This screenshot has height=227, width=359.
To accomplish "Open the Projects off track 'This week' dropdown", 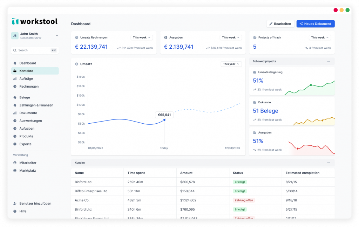I will (320, 37).
